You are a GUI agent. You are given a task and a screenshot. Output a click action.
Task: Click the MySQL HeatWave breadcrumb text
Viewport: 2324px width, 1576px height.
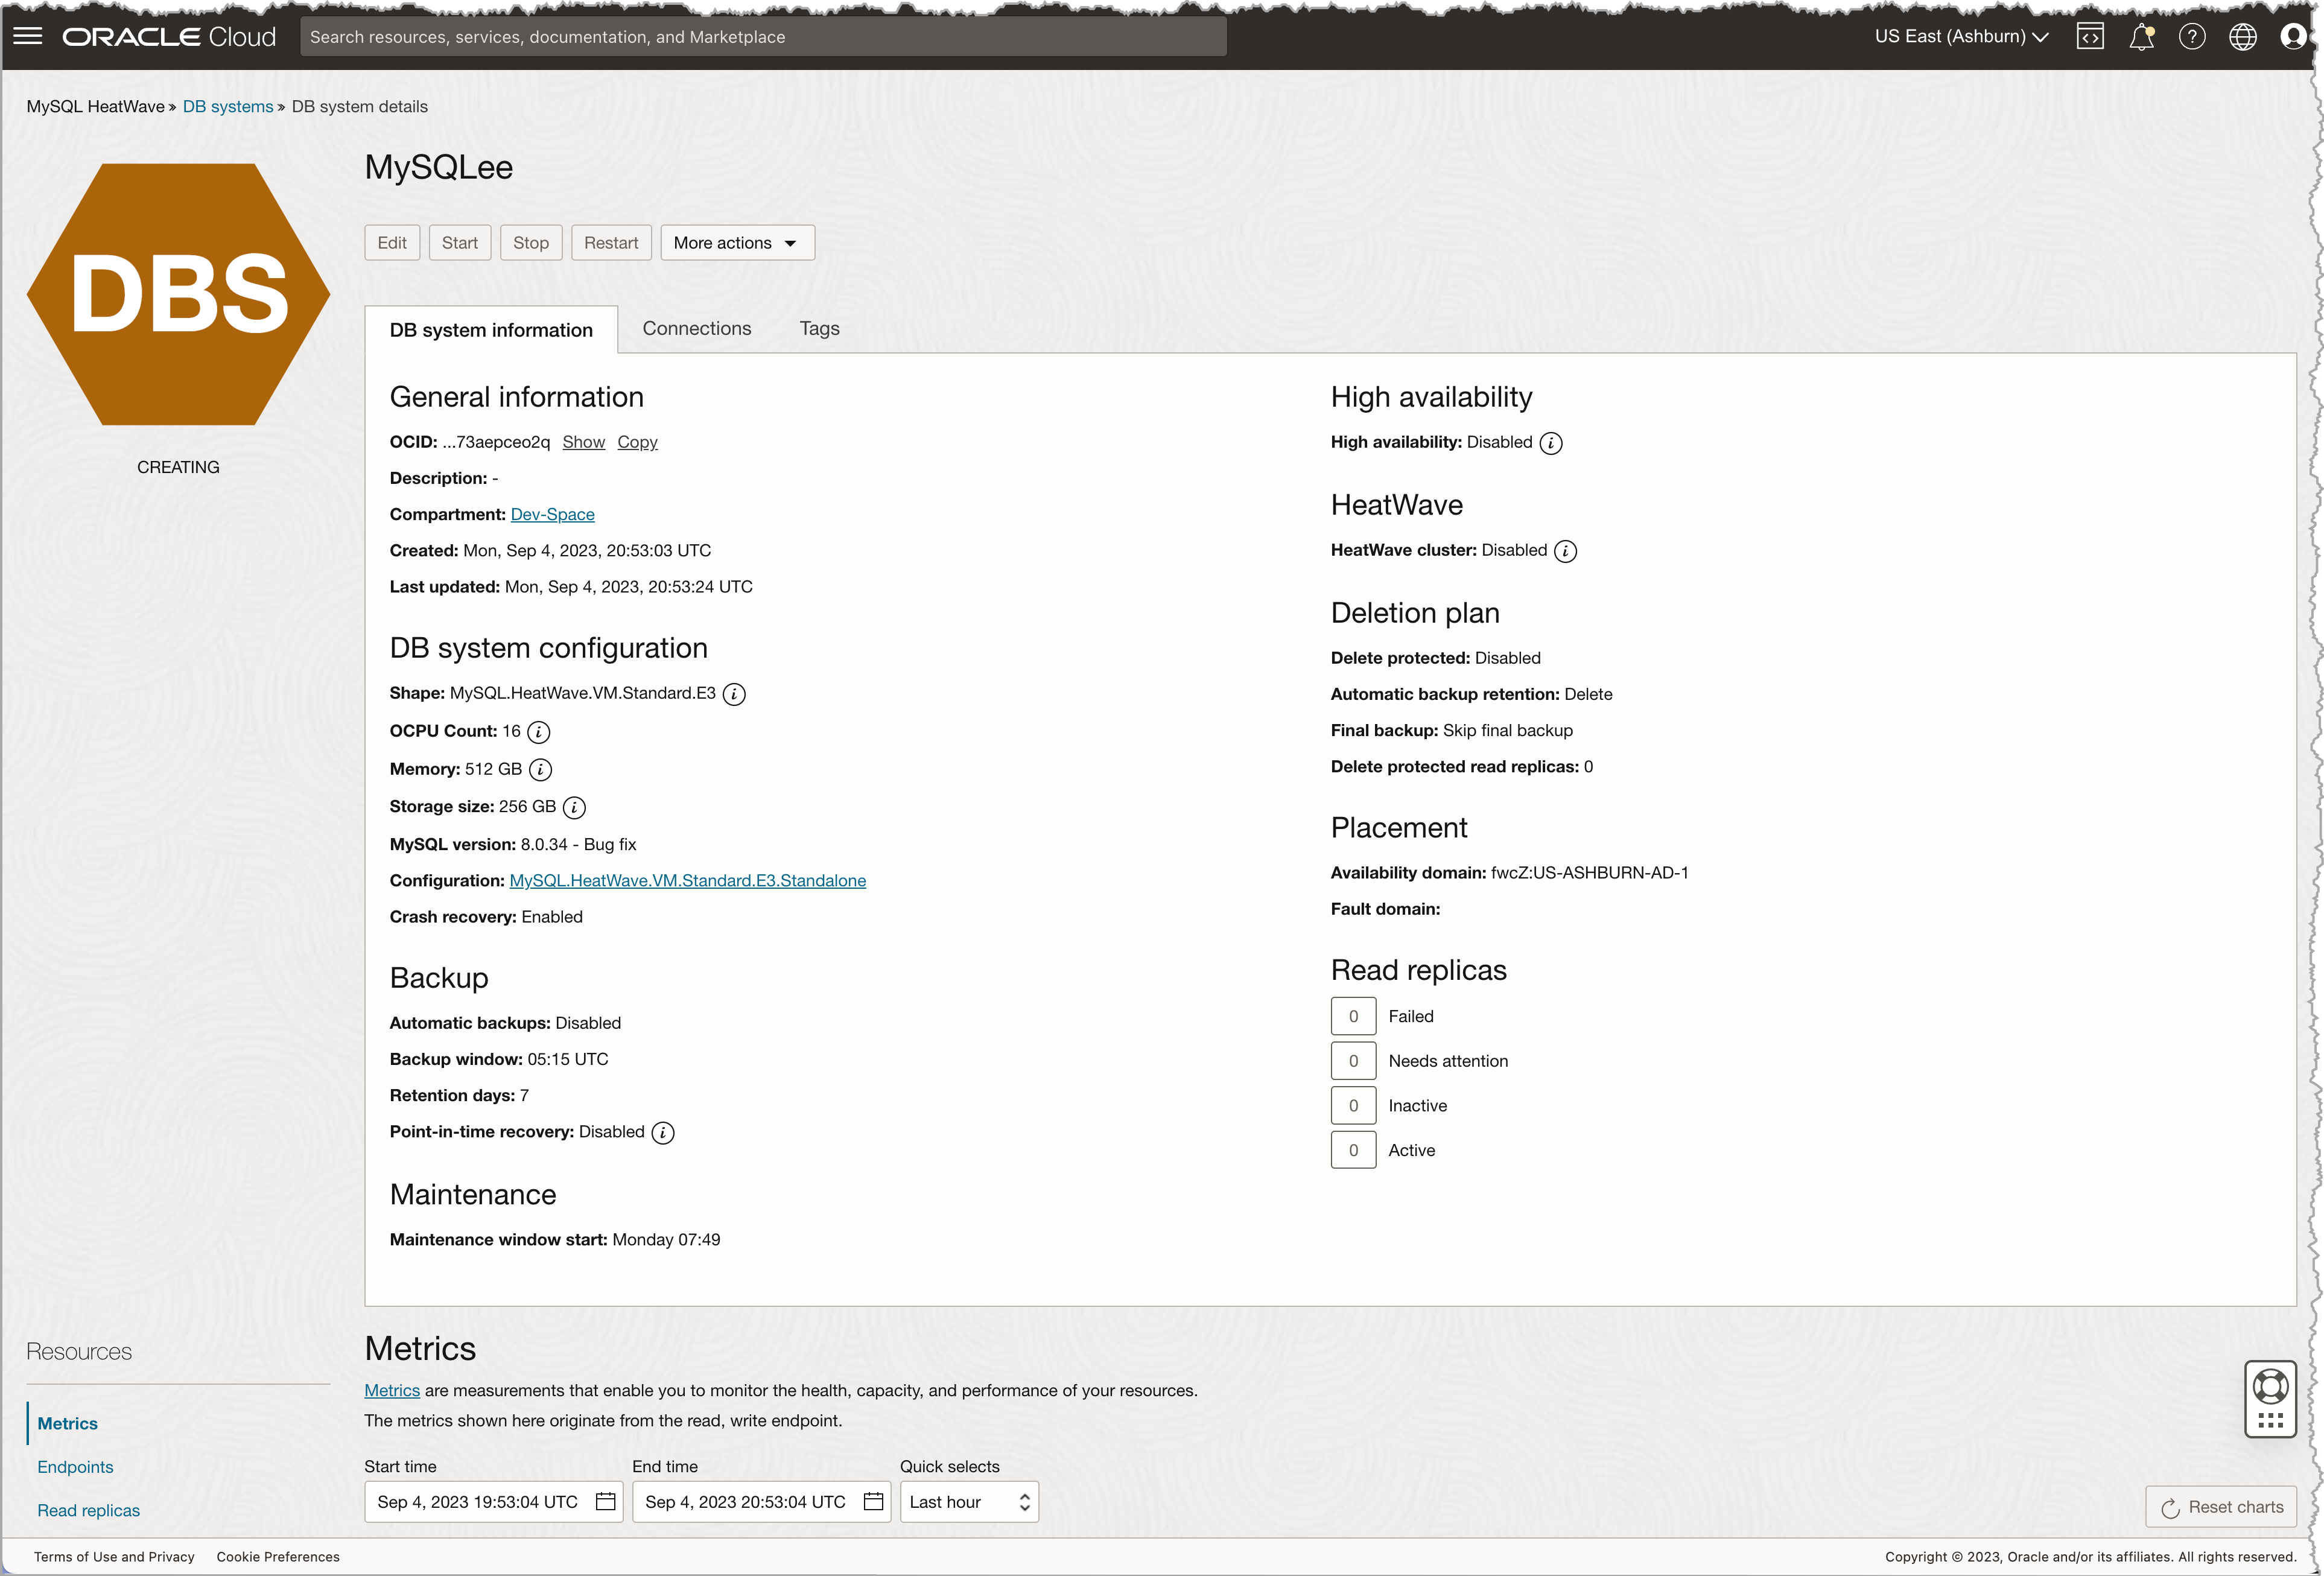[95, 107]
